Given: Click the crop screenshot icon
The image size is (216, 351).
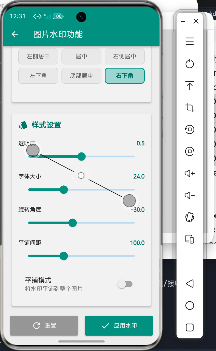Looking at the screenshot, I should tap(190, 107).
